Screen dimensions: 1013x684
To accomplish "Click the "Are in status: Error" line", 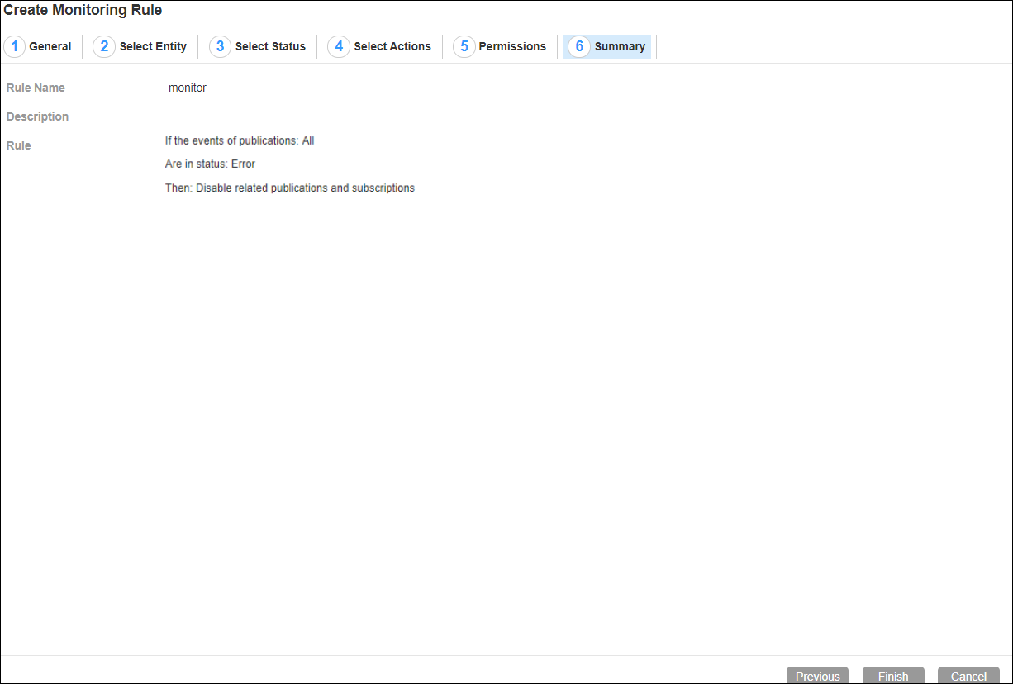I will (210, 164).
